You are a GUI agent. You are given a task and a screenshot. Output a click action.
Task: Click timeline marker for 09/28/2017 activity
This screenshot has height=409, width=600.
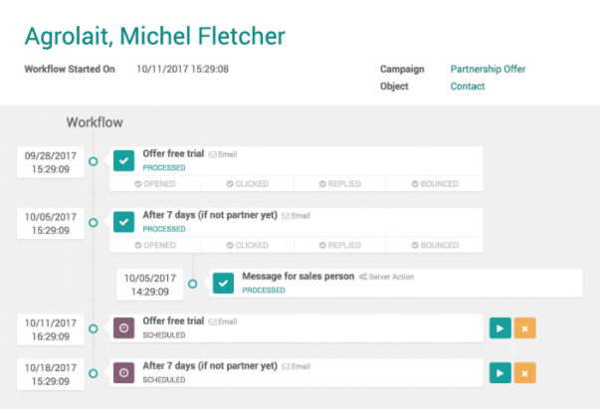94,161
